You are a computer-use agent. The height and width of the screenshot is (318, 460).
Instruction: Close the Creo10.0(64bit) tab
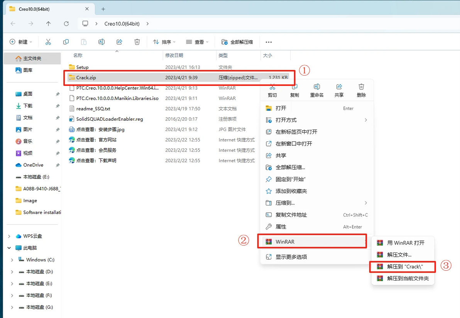coord(87,9)
